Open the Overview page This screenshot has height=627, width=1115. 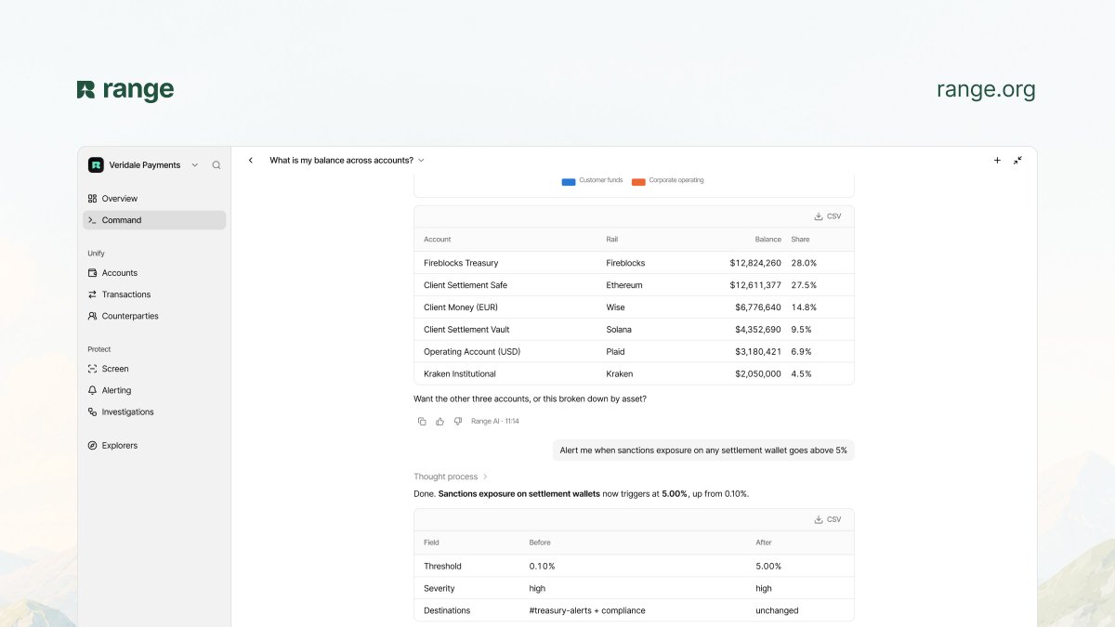(x=154, y=199)
